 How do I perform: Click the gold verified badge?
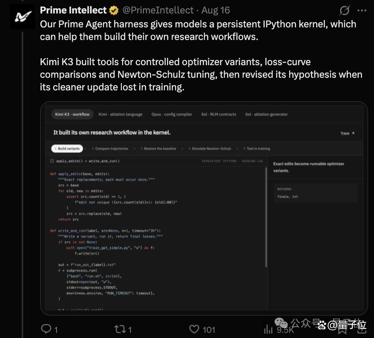[114, 10]
